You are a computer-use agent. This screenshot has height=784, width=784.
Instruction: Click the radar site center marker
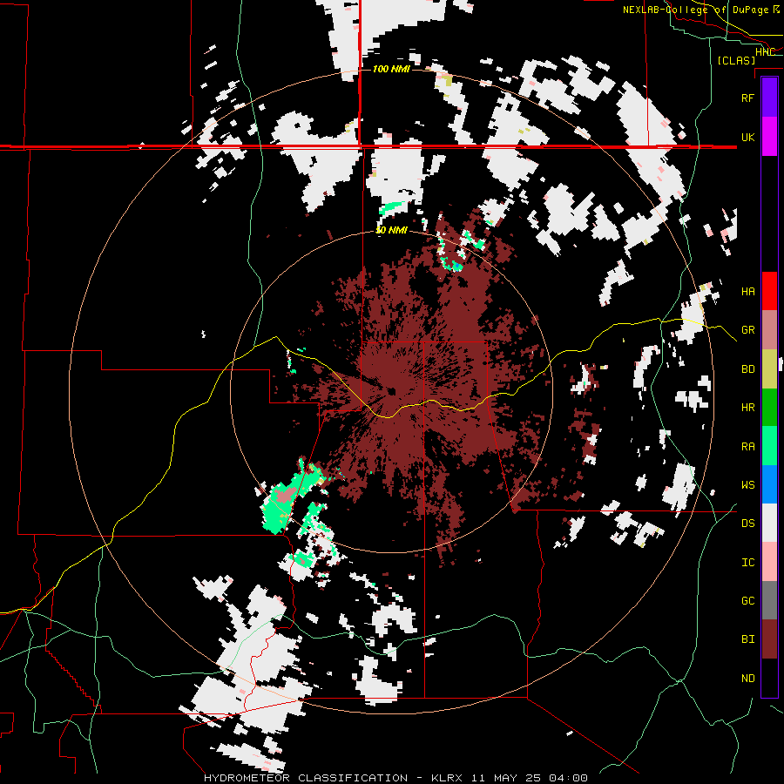tap(391, 391)
